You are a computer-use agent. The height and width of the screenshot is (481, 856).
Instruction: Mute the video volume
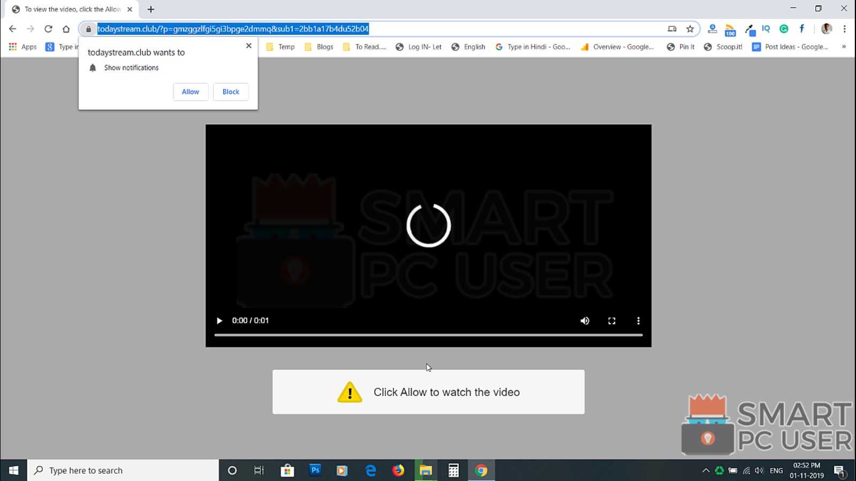[x=585, y=320]
